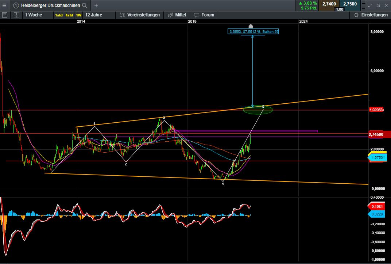The image size is (391, 264).
Task: Open the Mittel price type menu
Action: (177, 15)
